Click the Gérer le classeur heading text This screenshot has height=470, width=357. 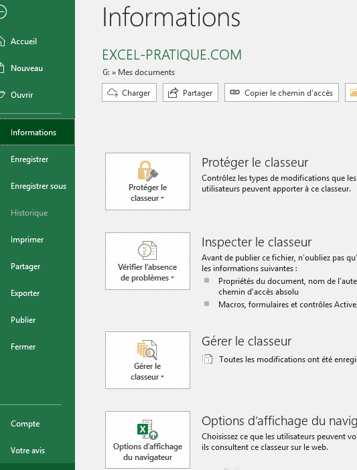(246, 341)
